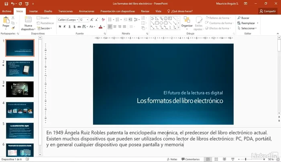
Task: Start presentation from beginning icon in quick access
Action: point(27,4)
